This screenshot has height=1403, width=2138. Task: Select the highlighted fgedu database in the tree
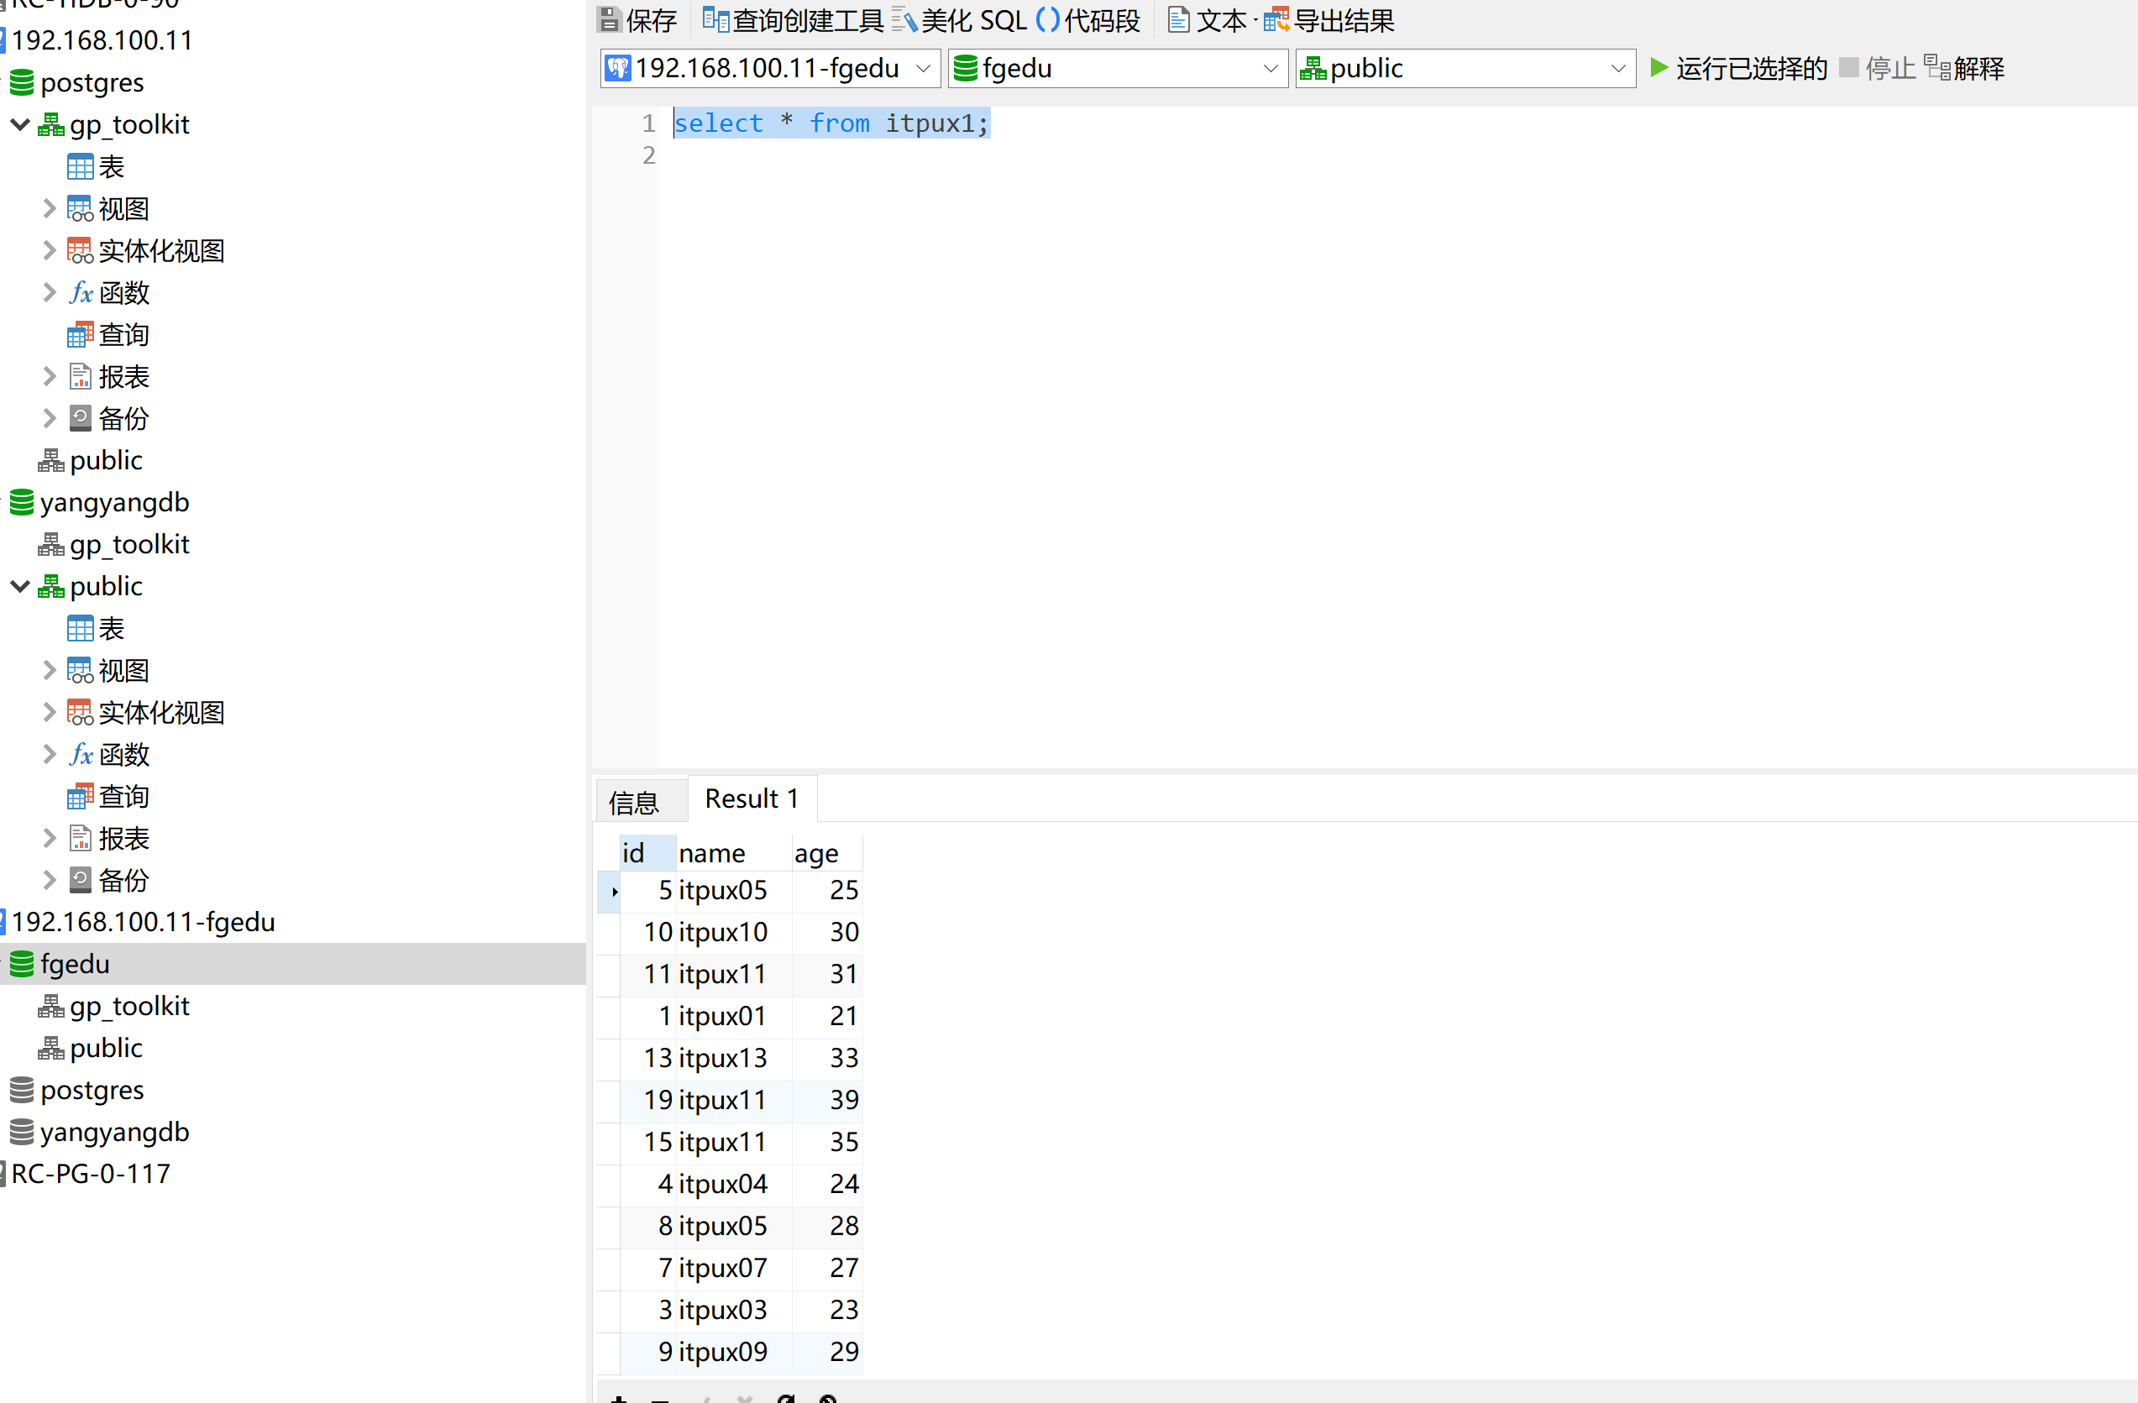[293, 964]
